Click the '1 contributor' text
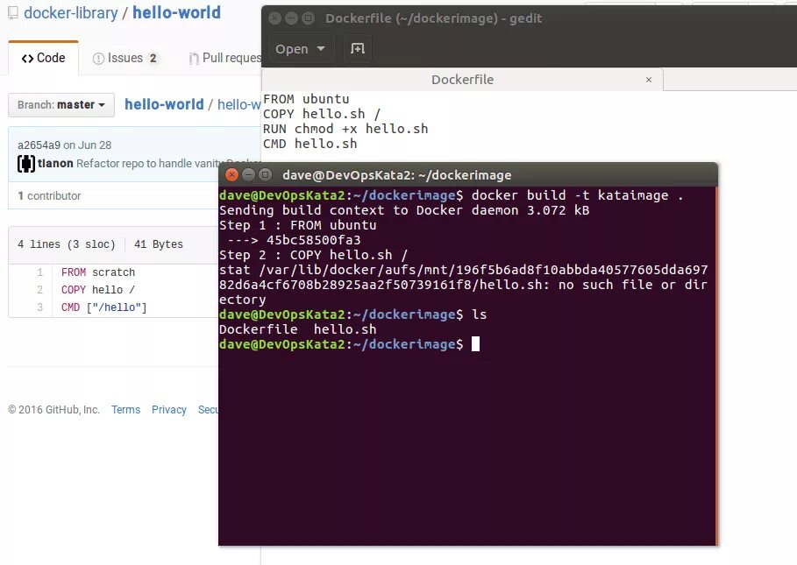 tap(49, 196)
